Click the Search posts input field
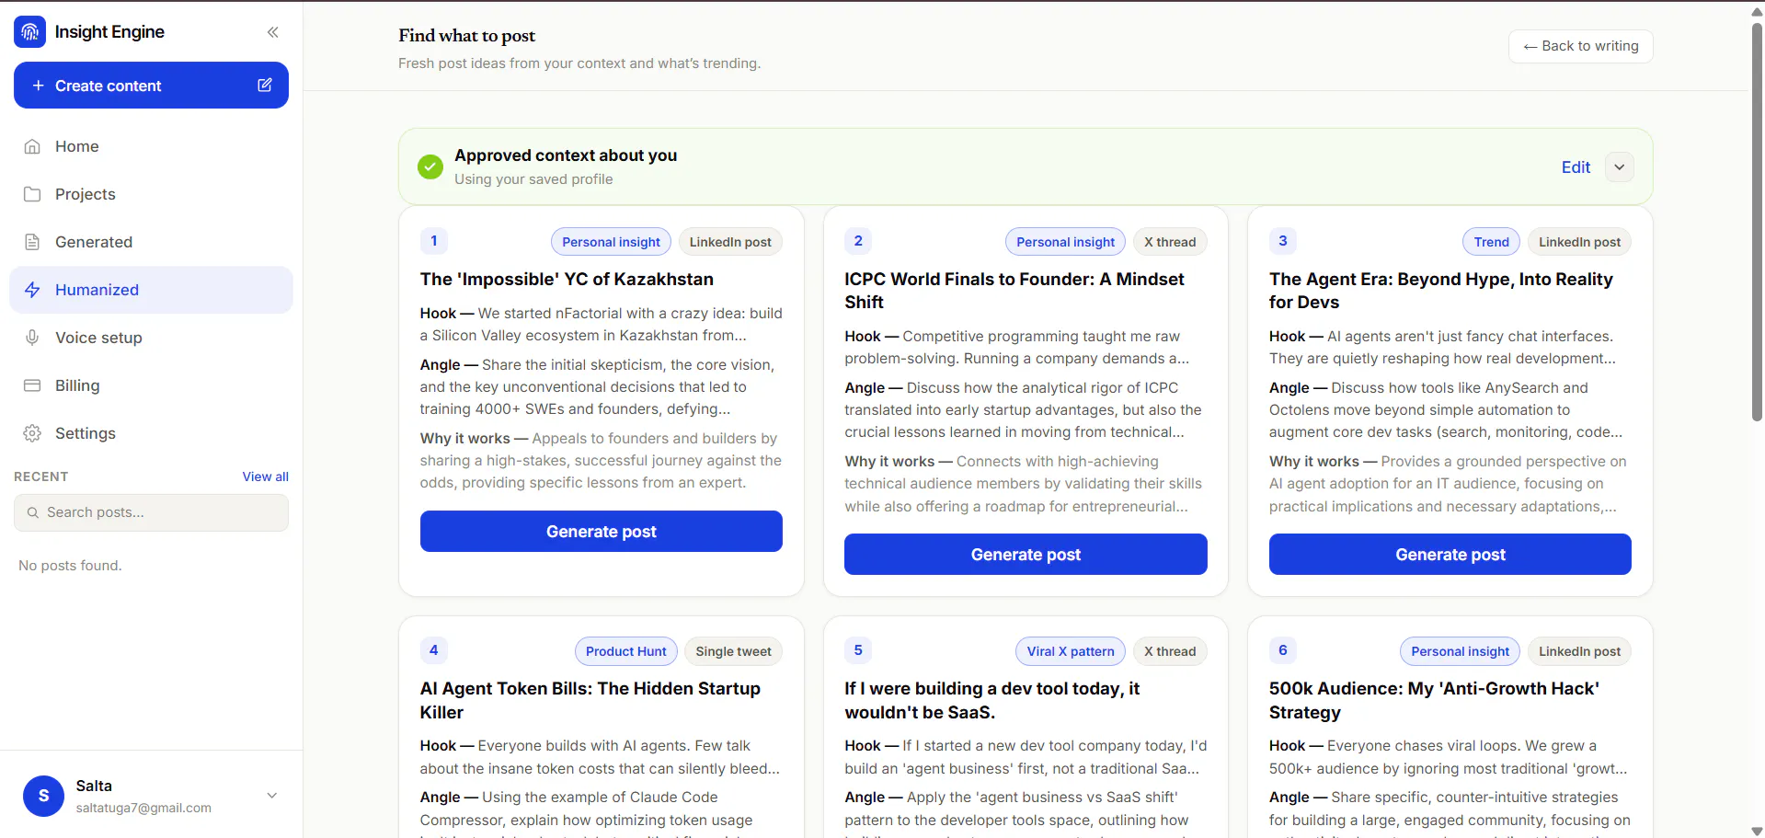Viewport: 1765px width, 838px height. [x=151, y=512]
